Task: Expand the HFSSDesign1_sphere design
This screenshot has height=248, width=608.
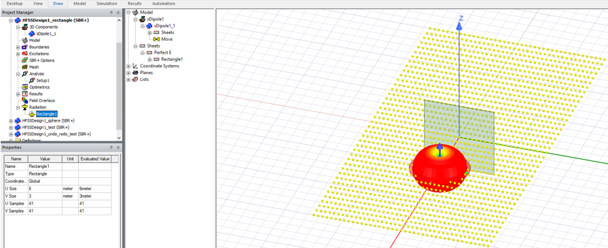Action: click(x=11, y=121)
